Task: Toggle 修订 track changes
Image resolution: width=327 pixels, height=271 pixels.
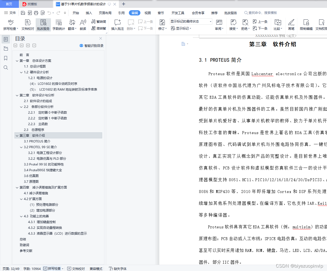Action: click(162, 25)
